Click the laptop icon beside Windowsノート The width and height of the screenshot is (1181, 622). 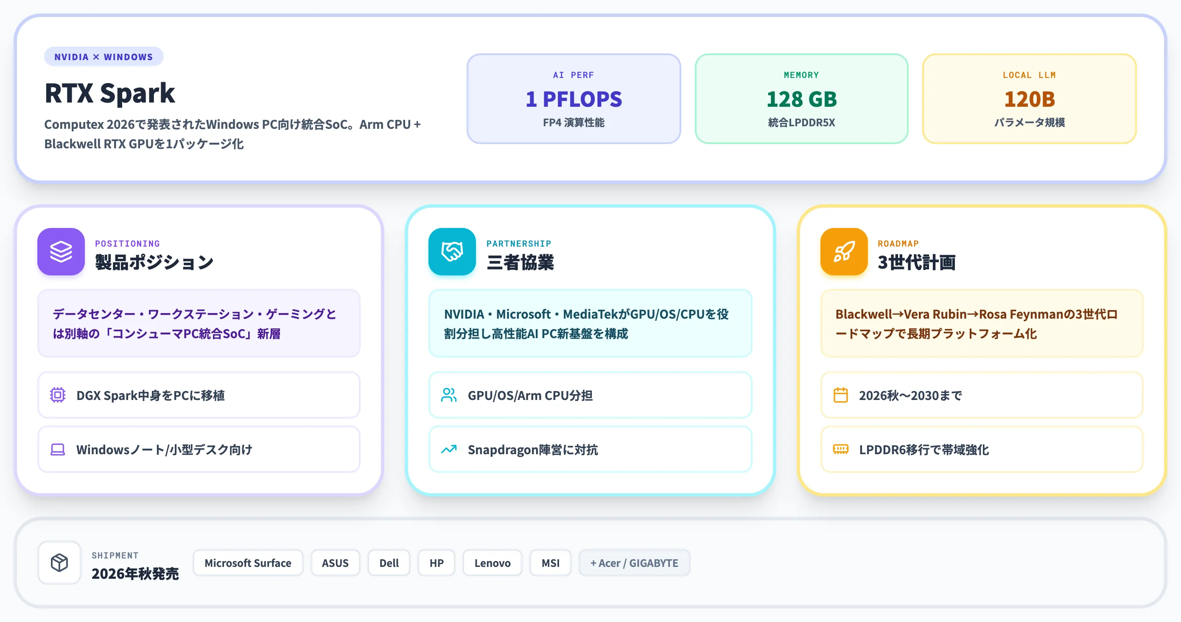point(58,449)
